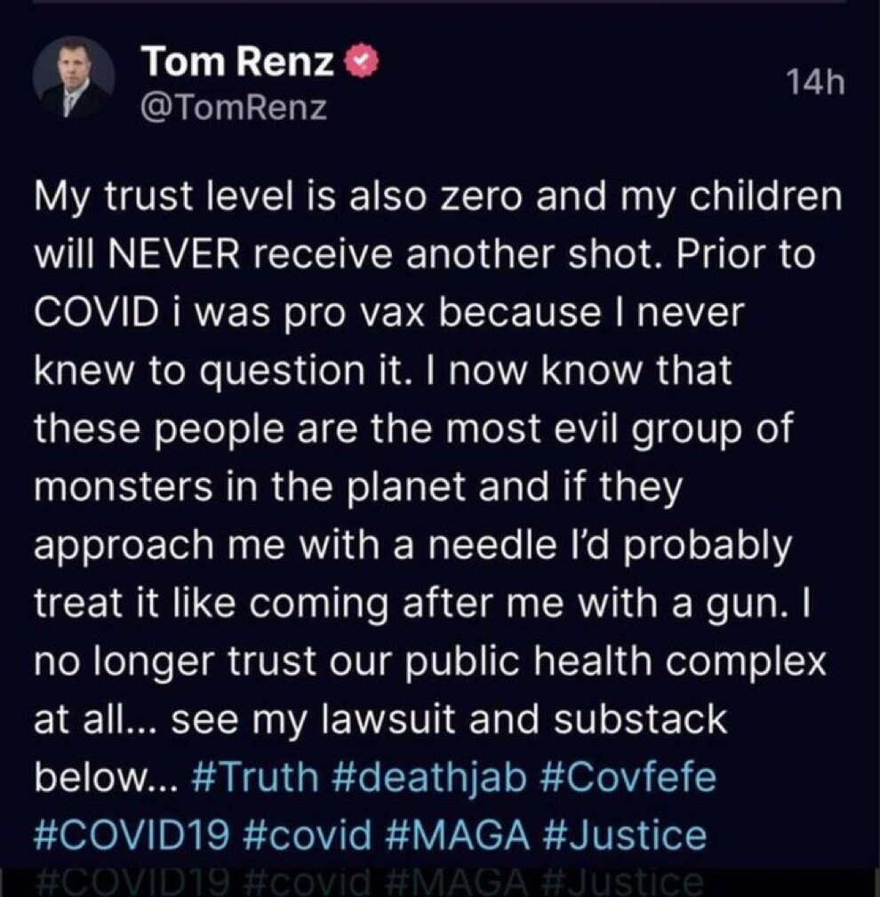Click the bright blue lowercase #covid hashtag
880x897 pixels.
(307, 836)
